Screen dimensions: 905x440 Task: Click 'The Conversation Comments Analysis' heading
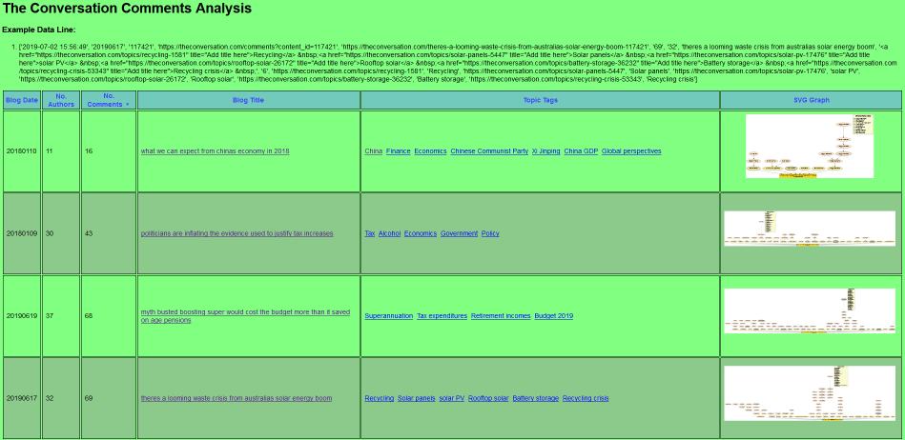tap(127, 9)
